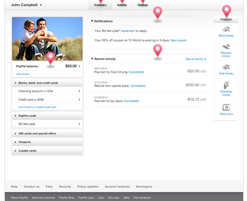Viewport: 247px width, 201px height.
Task: Click the -$20.00 USD amount
Action: coord(196,71)
